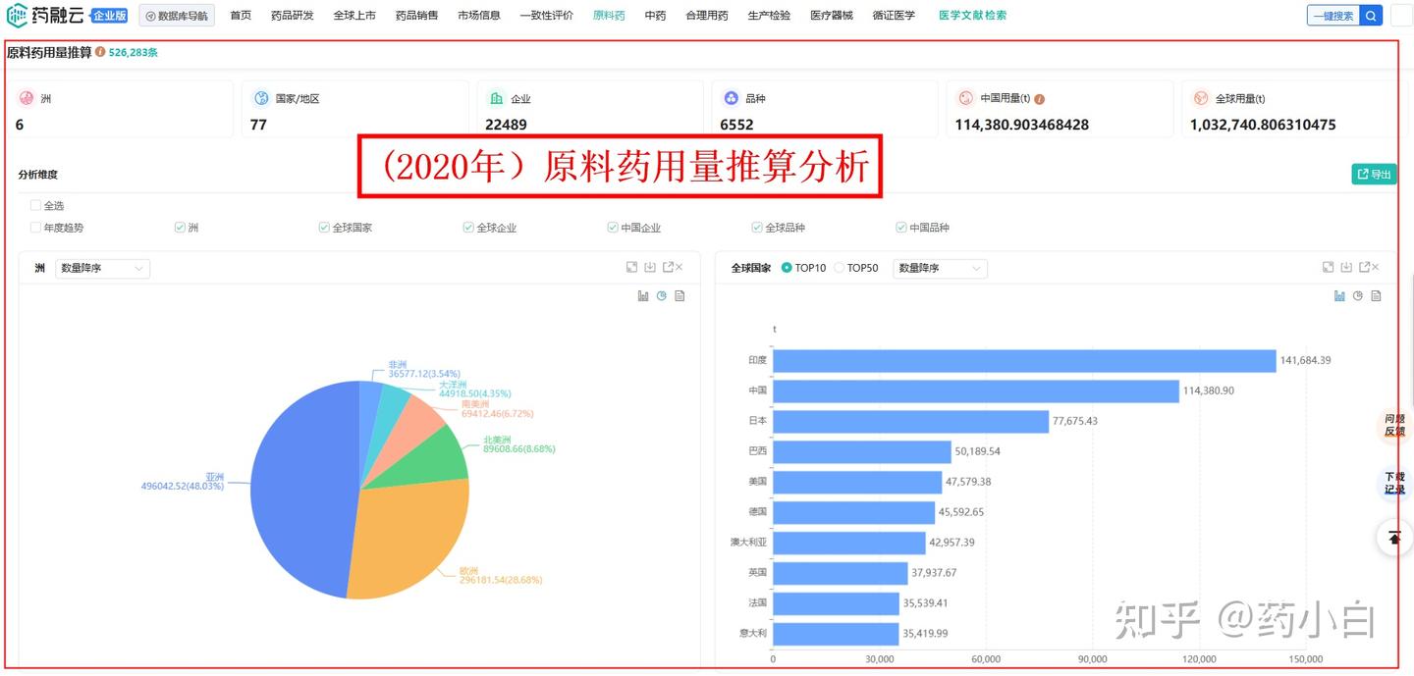This screenshot has height=676, width=1414.
Task: Check the 年度趋势 checkbox
Action: (35, 228)
